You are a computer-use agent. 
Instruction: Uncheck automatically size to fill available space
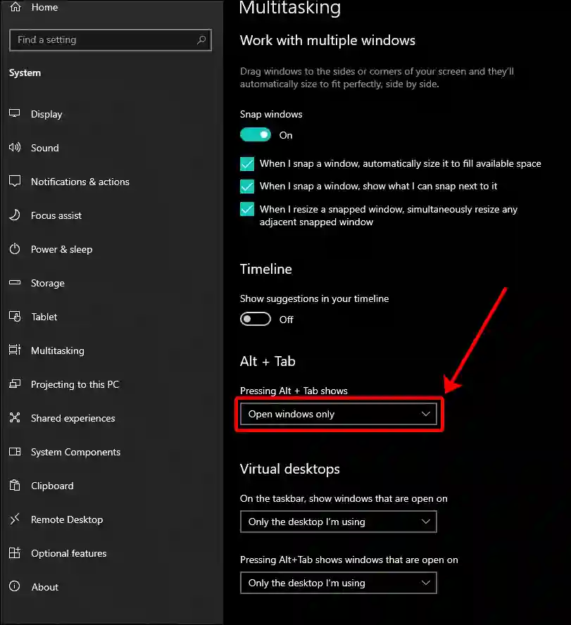(247, 164)
